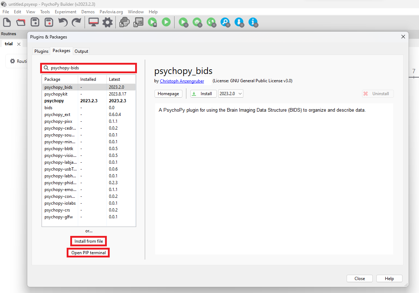
Task: Select psychopykit in the package list
Action: click(89, 94)
